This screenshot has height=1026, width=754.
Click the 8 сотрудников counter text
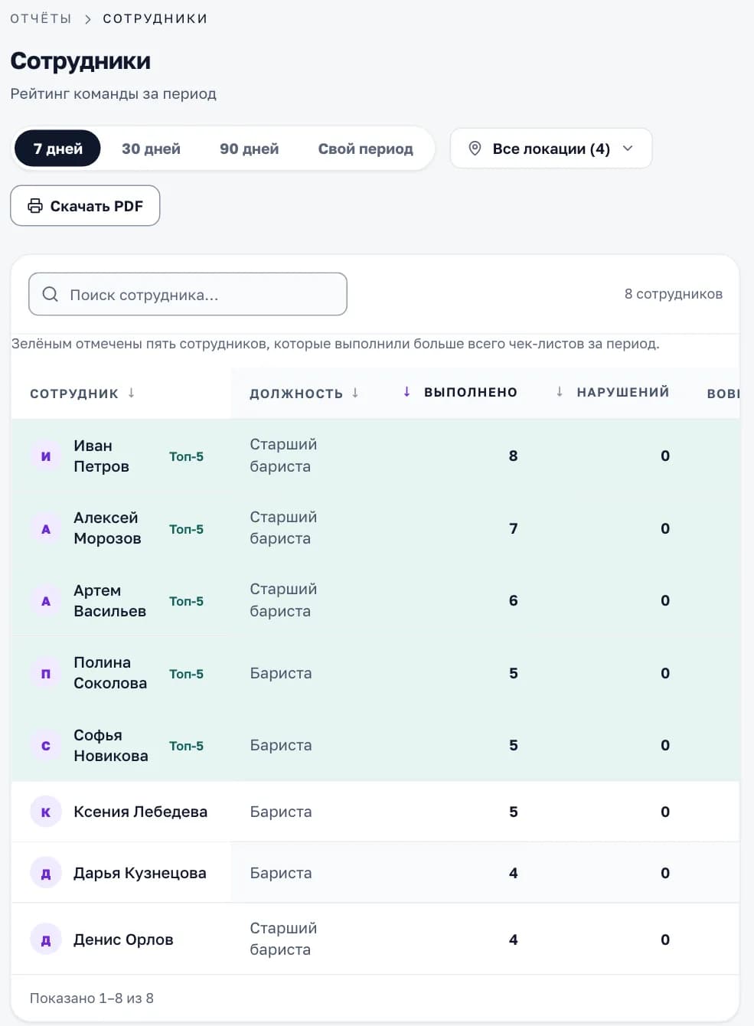coord(673,294)
